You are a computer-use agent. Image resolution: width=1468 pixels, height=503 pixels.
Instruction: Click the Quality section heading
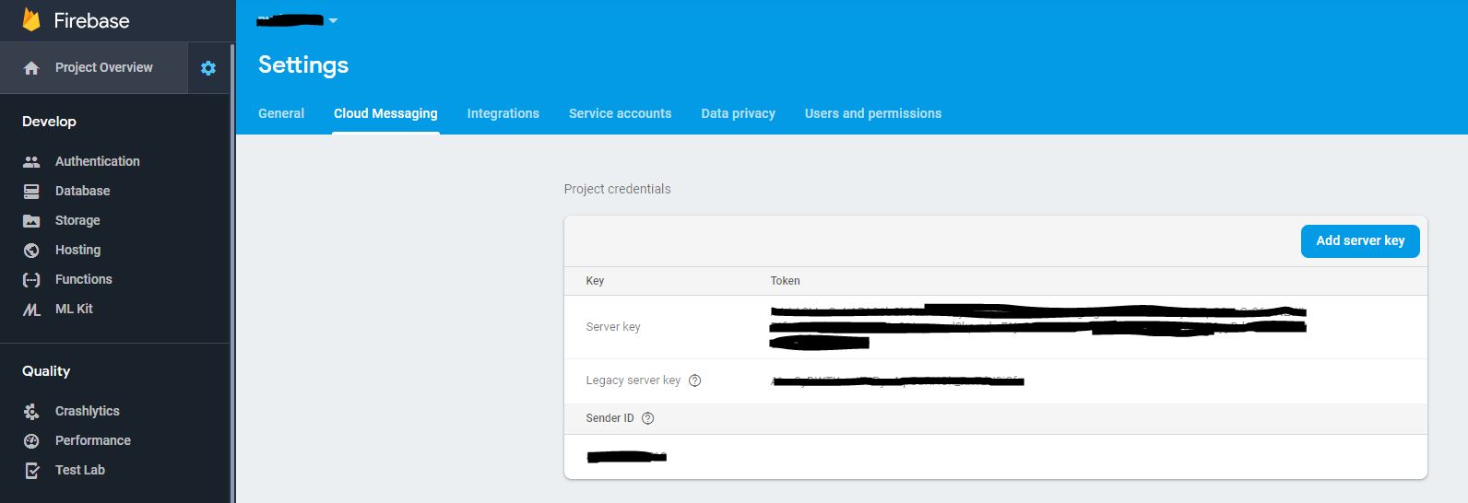pyautogui.click(x=46, y=371)
